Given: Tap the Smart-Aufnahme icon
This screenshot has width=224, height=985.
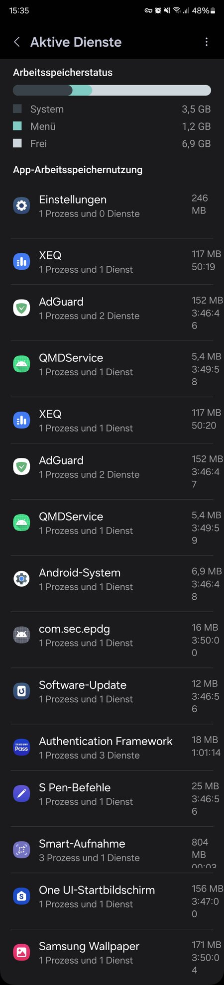Looking at the screenshot, I should pos(21,850).
